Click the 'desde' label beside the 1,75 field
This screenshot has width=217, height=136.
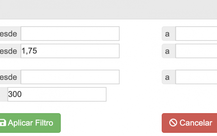8,51
